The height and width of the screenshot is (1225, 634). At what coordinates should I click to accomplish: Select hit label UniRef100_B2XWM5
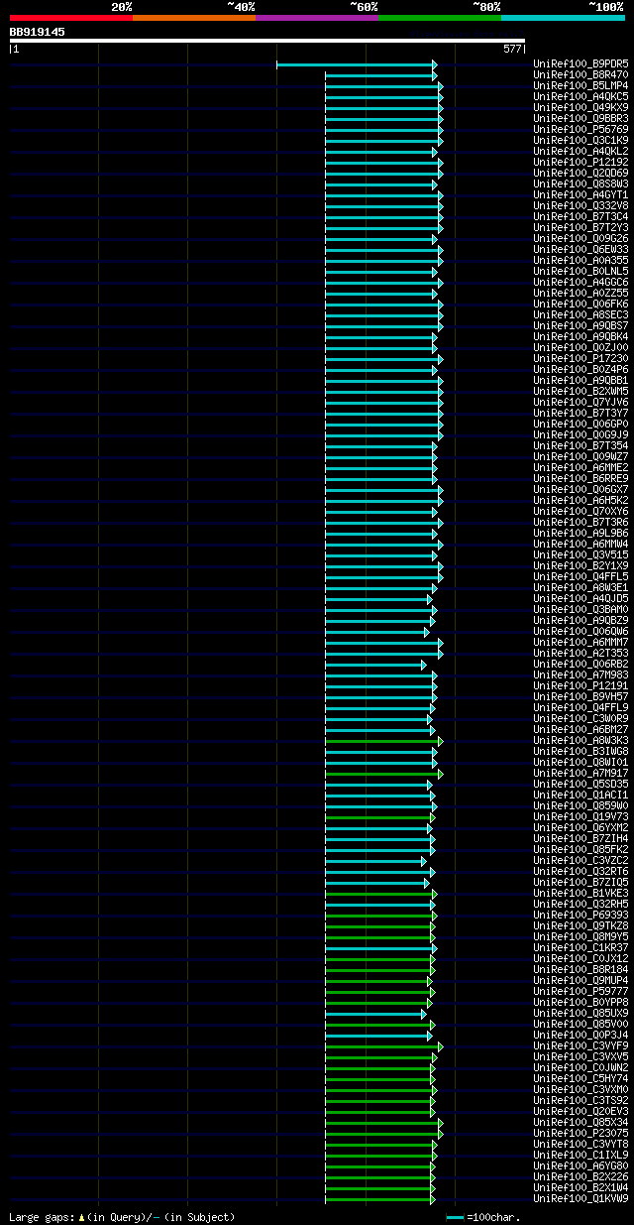(581, 391)
